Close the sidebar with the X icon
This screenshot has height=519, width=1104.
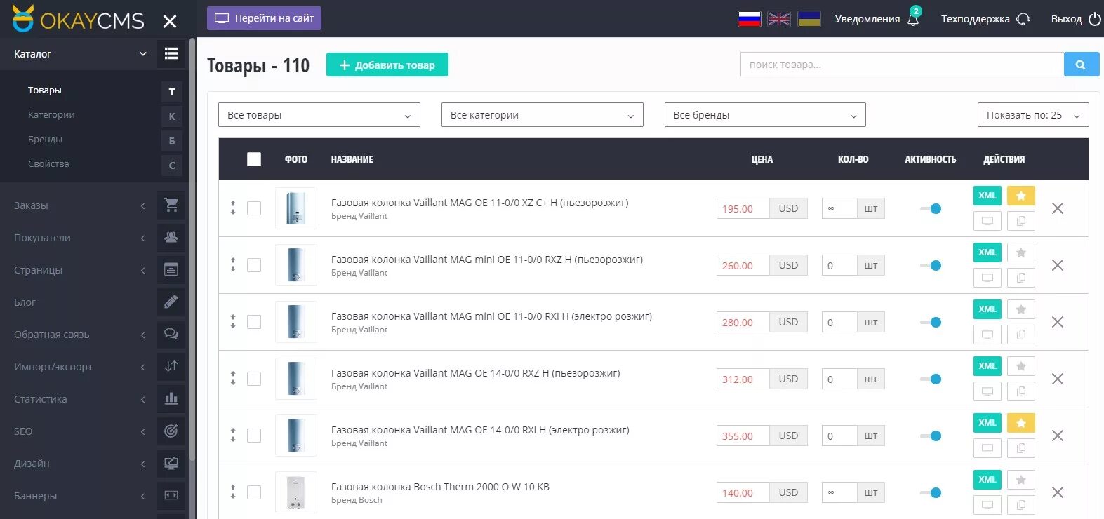[x=170, y=21]
